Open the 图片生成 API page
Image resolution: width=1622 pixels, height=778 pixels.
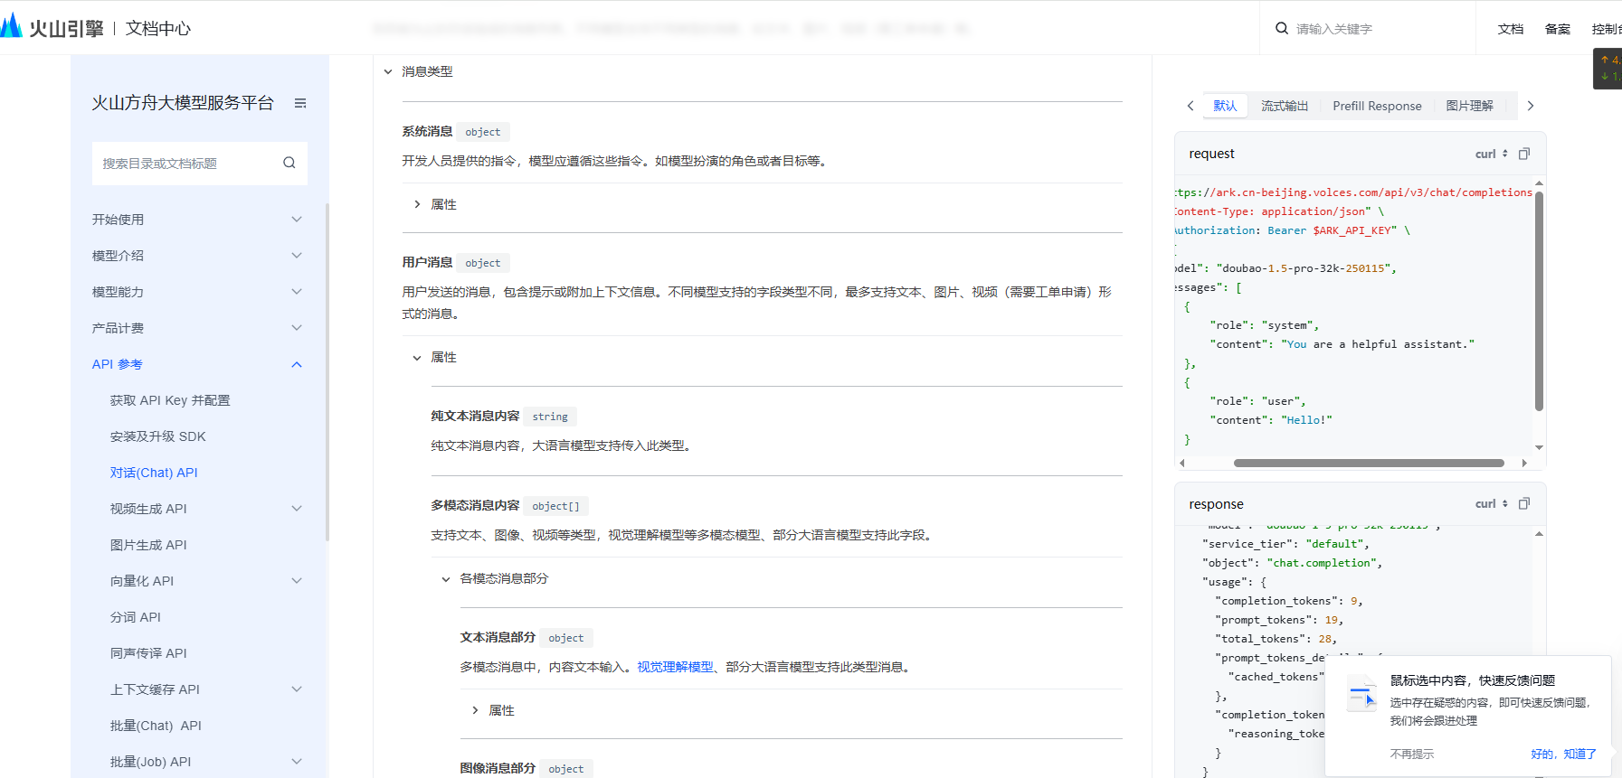(x=148, y=545)
